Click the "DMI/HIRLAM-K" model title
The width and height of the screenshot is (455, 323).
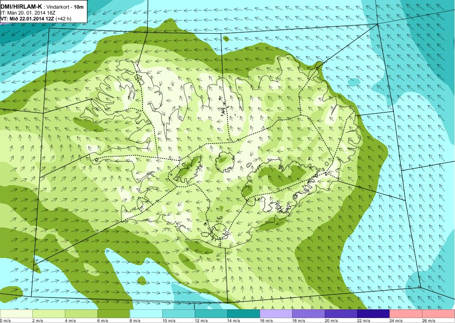point(21,7)
